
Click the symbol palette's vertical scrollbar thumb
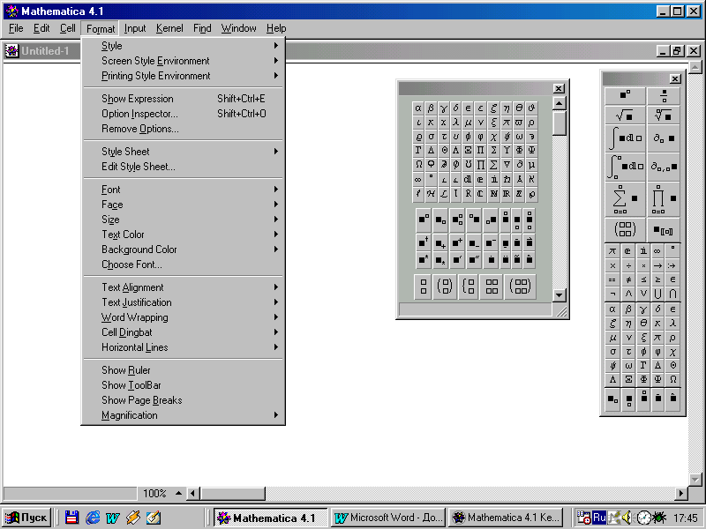coord(559,123)
